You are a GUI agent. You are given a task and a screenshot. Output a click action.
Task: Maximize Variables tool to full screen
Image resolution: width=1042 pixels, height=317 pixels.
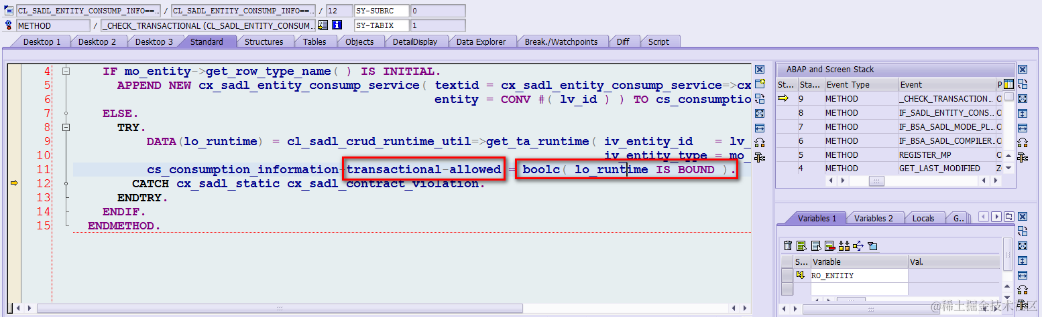click(x=1023, y=246)
